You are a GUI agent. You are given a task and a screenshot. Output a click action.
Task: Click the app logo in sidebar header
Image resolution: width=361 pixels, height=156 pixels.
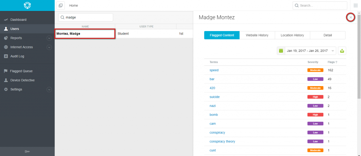click(x=27, y=5)
